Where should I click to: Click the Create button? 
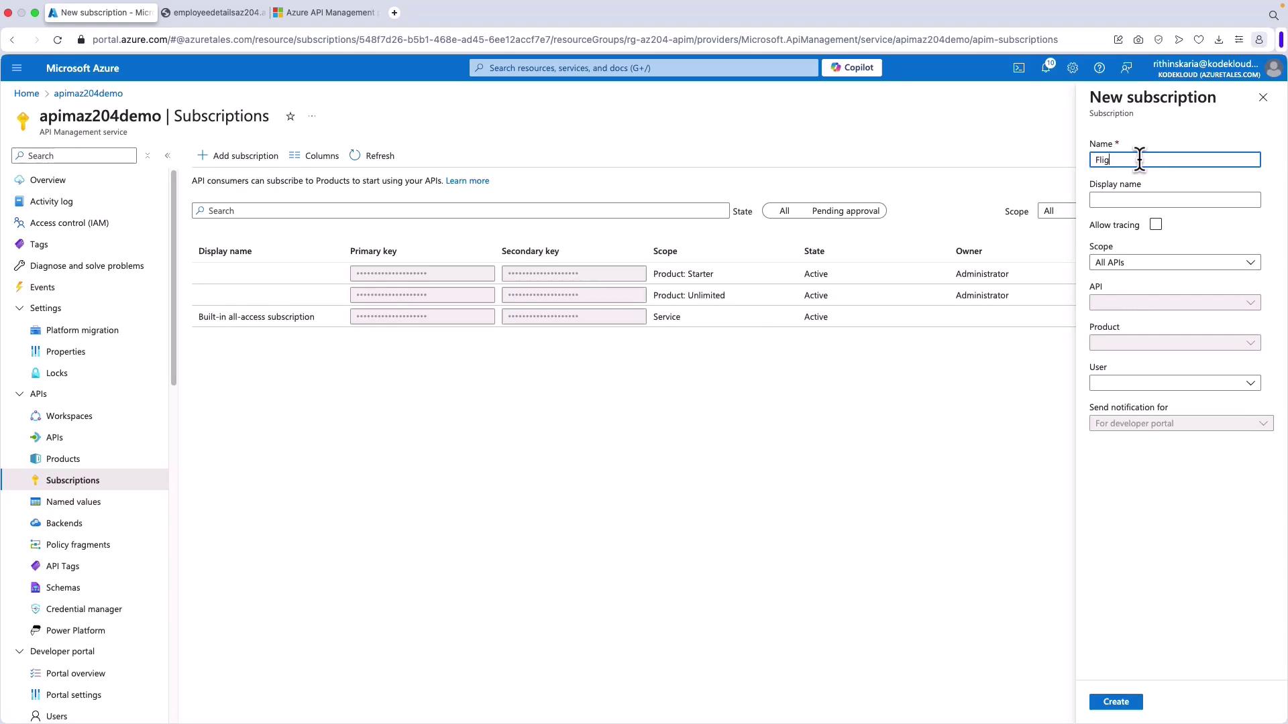1116,702
